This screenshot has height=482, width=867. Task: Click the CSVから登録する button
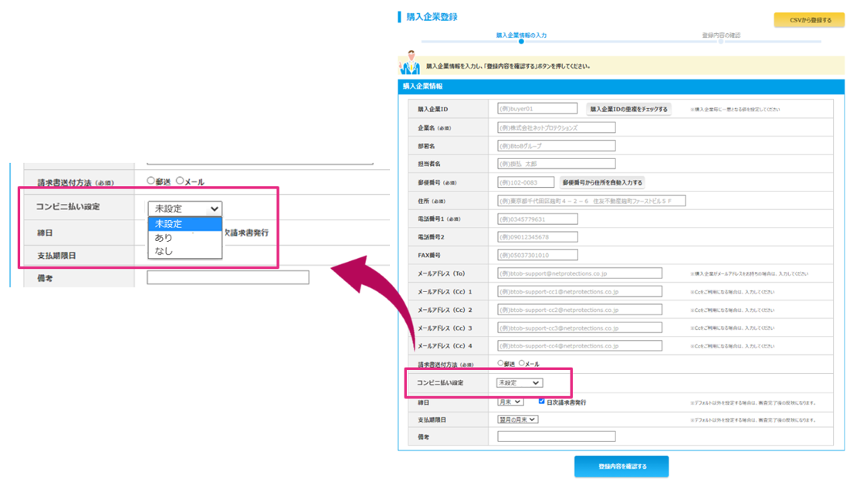(809, 20)
